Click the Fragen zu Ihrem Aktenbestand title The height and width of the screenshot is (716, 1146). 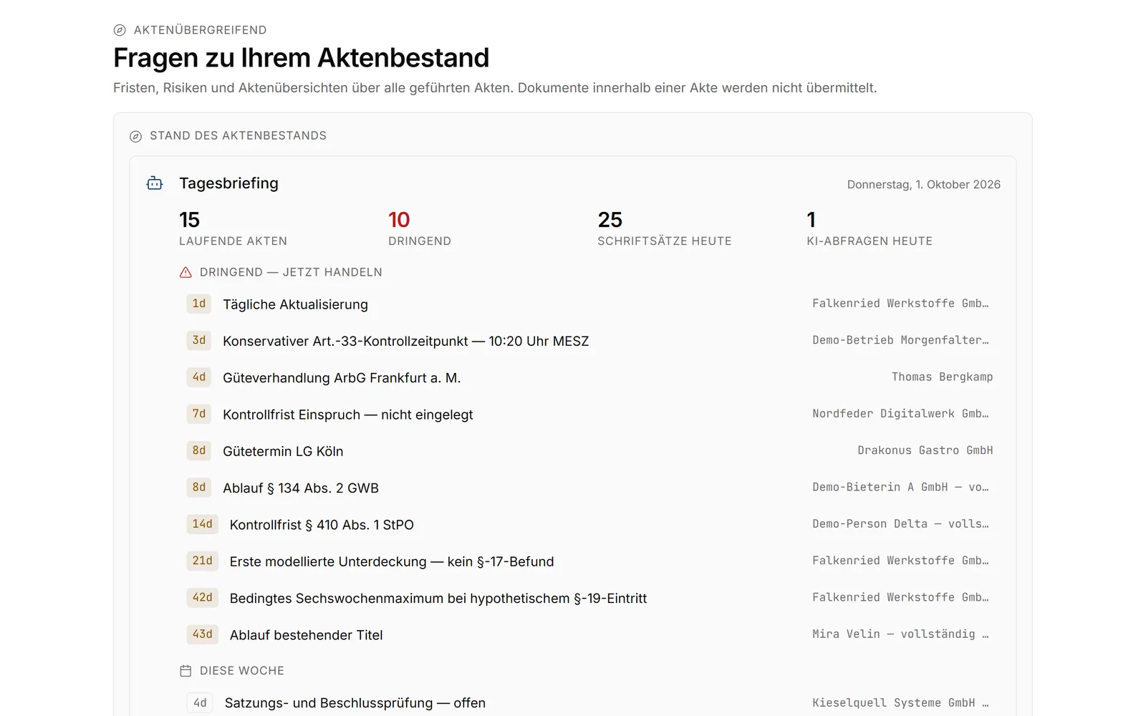(x=301, y=58)
